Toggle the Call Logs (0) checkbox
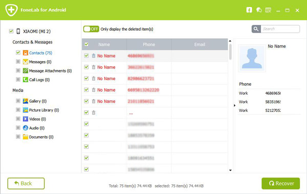Viewport: 307px width, 194px height. 18,79
